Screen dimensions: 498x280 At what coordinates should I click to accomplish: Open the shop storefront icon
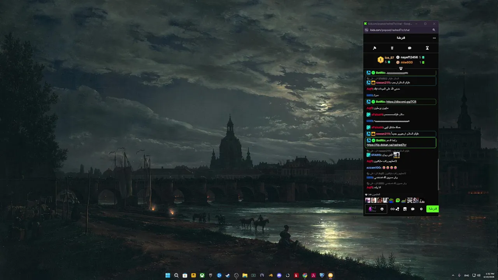[405, 209]
